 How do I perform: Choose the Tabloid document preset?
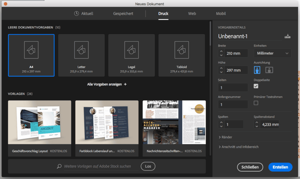181,55
